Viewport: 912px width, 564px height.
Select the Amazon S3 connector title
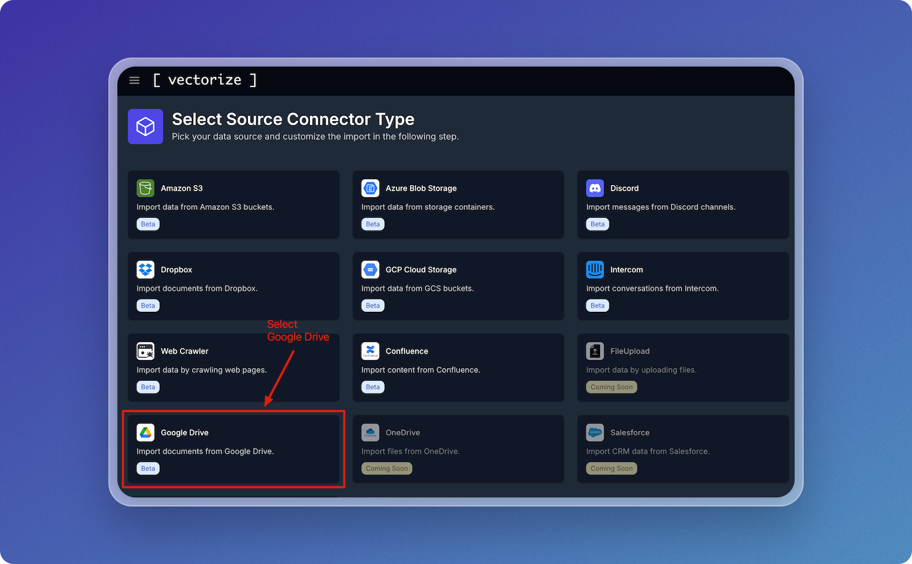coord(182,188)
